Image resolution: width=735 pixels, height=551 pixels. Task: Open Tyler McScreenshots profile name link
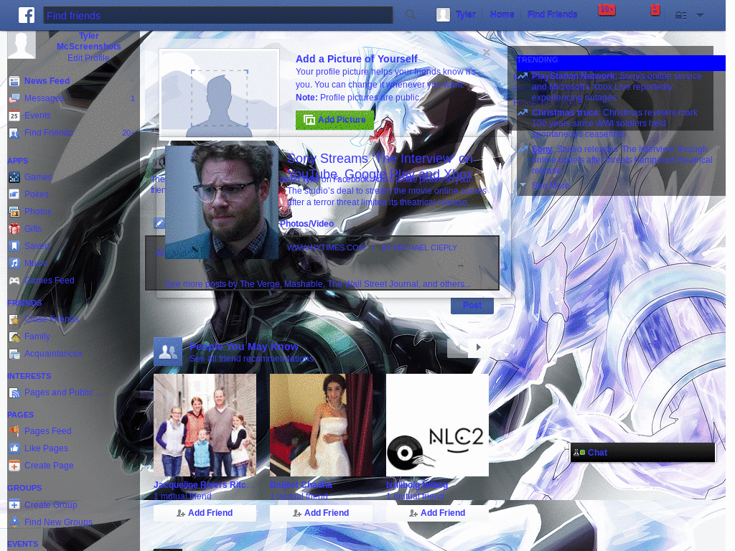pos(88,41)
